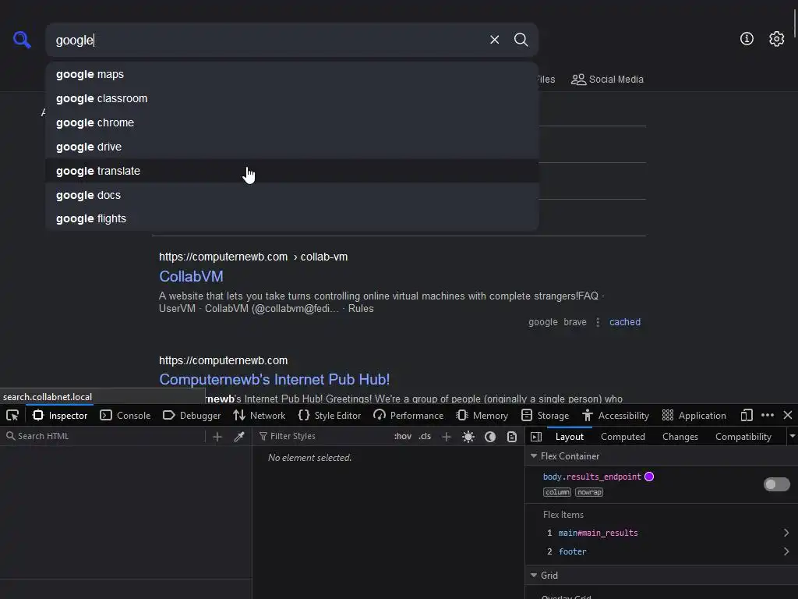Open the Storage tab

click(545, 415)
